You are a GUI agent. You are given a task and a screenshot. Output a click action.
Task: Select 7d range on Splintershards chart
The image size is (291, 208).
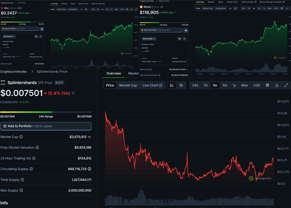[x=205, y=85]
